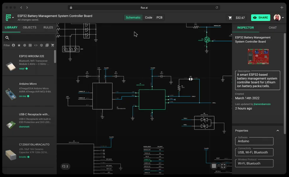
Task: Click the ESP32-WROOM-32E part thumbnail
Action: [x=11, y=66]
